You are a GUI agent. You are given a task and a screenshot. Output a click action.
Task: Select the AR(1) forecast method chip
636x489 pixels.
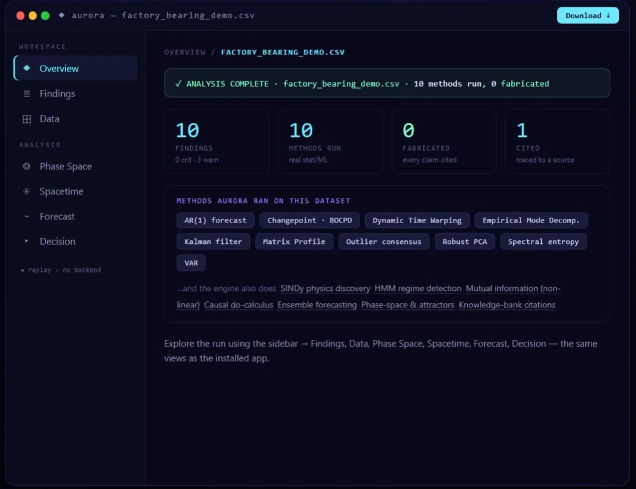pos(215,220)
